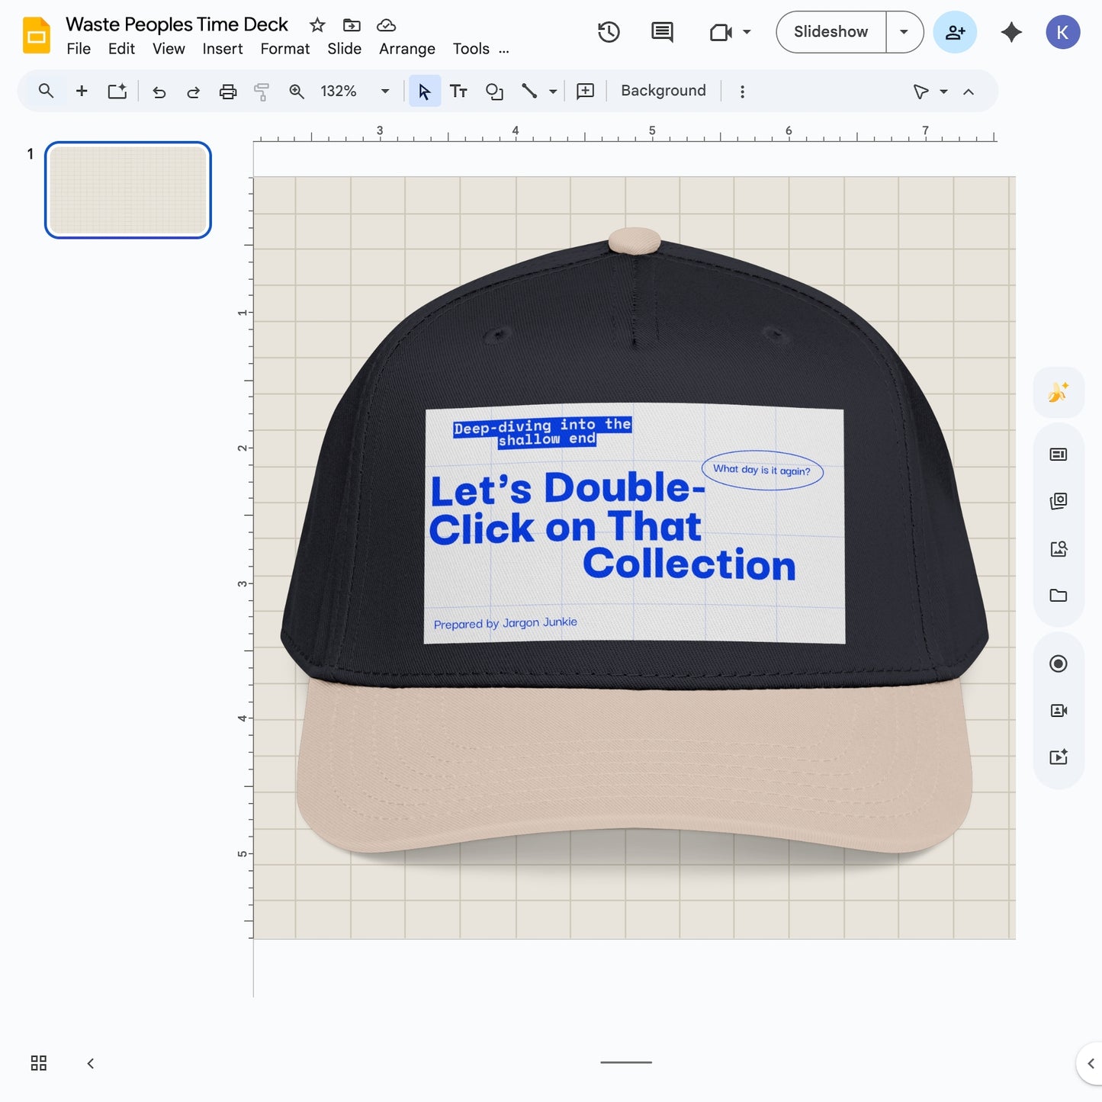Screen dimensions: 1102x1102
Task: Undo the last action
Action: [x=159, y=92]
